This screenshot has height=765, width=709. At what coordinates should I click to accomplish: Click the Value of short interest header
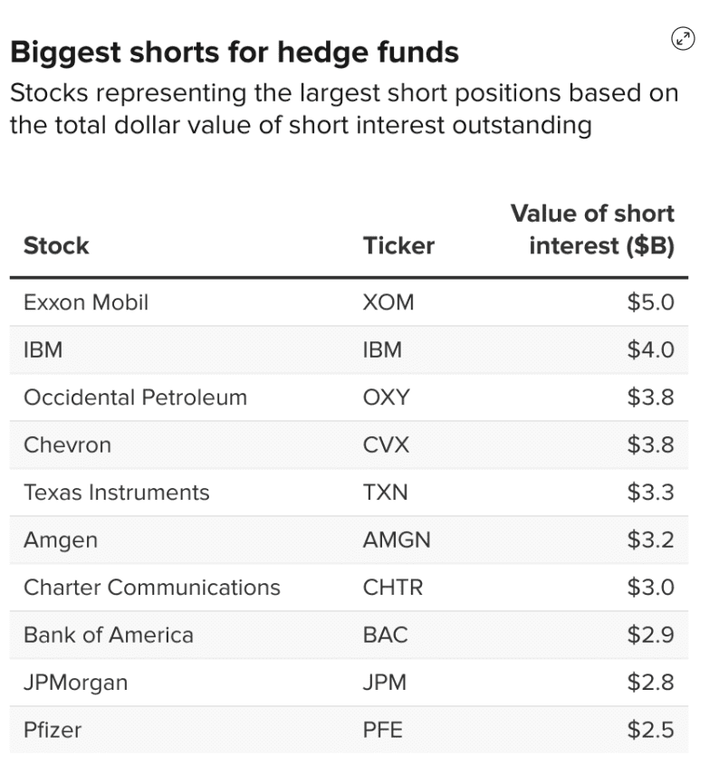[593, 230]
